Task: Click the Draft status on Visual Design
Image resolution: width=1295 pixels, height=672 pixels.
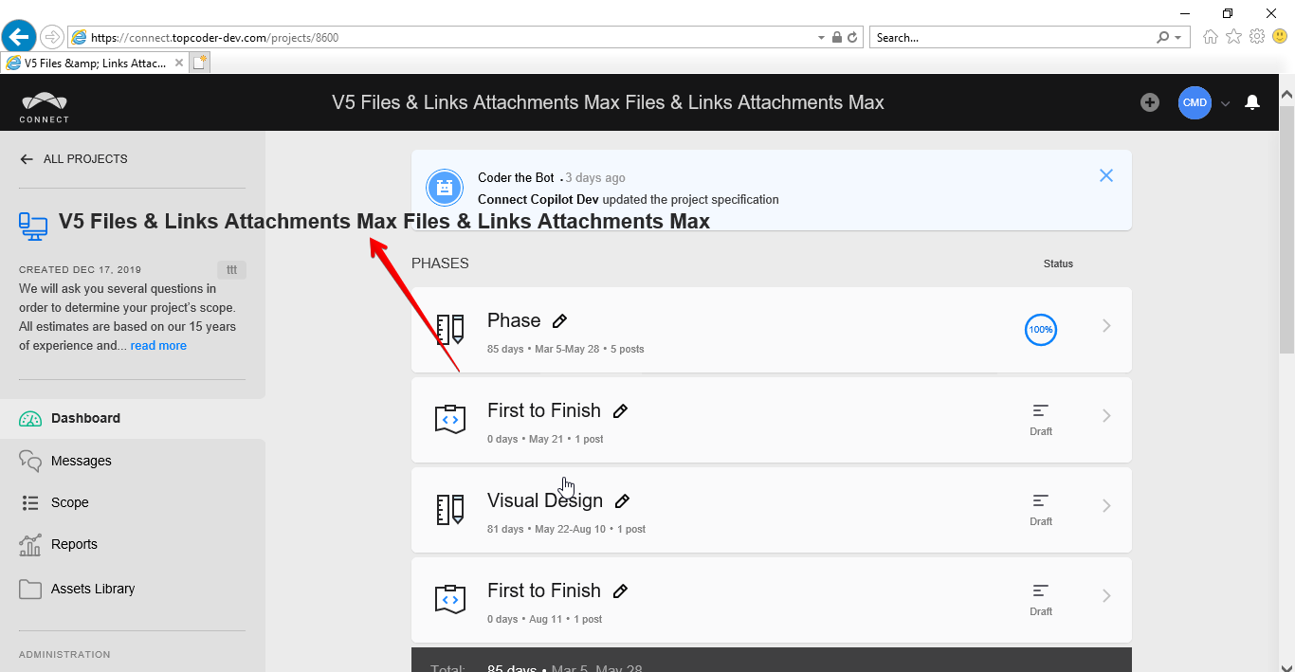Action: 1041,509
